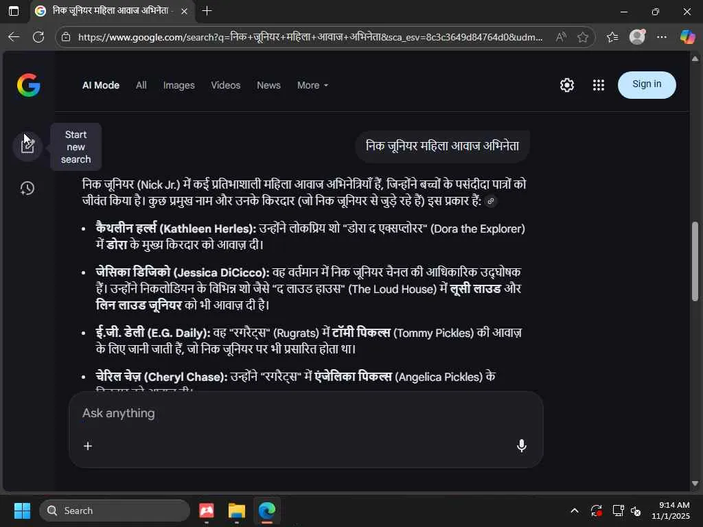Click the text Tommy Pickles
This screenshot has height=527, width=703.
click(x=433, y=333)
